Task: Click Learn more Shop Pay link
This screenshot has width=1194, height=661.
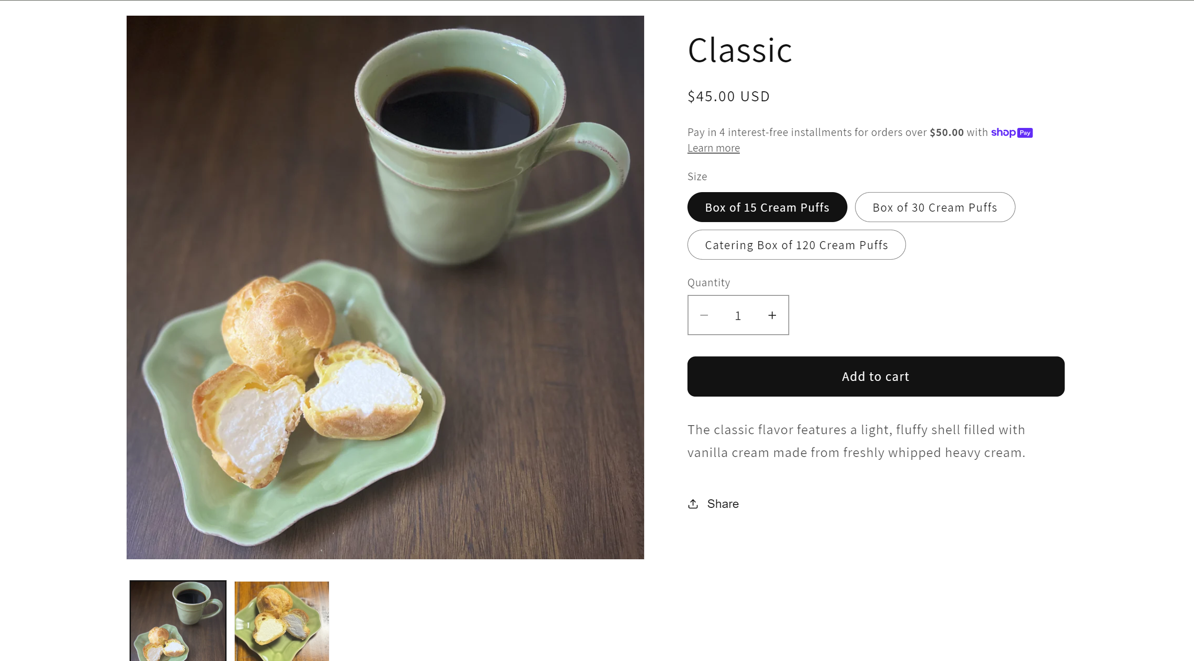Action: tap(714, 148)
